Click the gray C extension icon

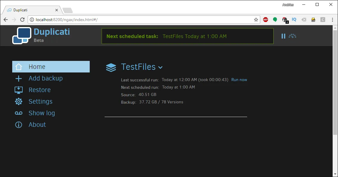click(323, 20)
